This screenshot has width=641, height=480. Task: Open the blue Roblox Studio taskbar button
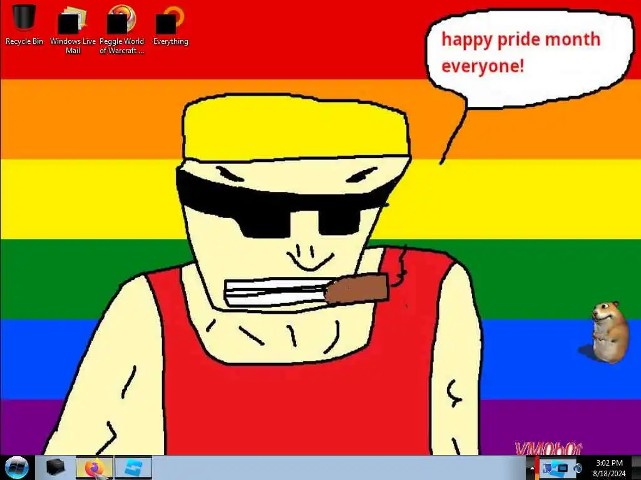(x=133, y=467)
